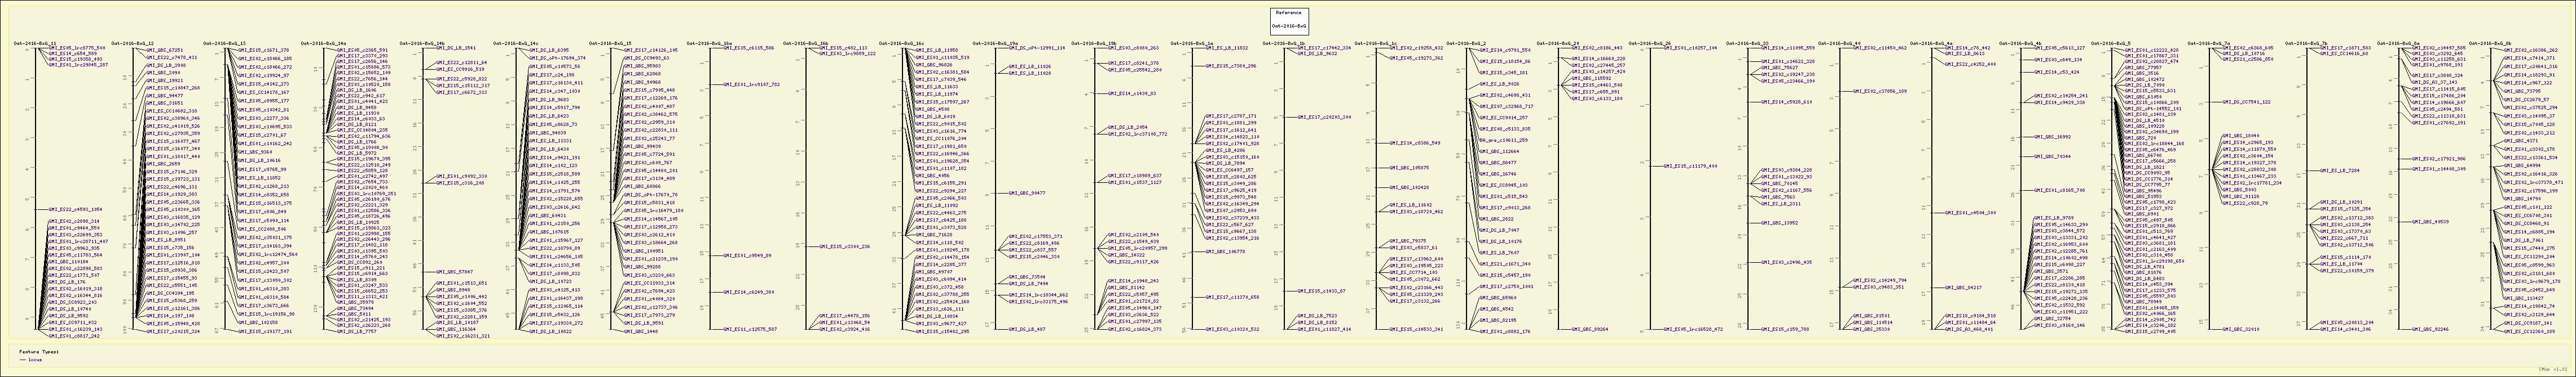Open the Oat-2016-BxG_11 map title
Viewport: 2576px width, 377px height.
point(34,44)
